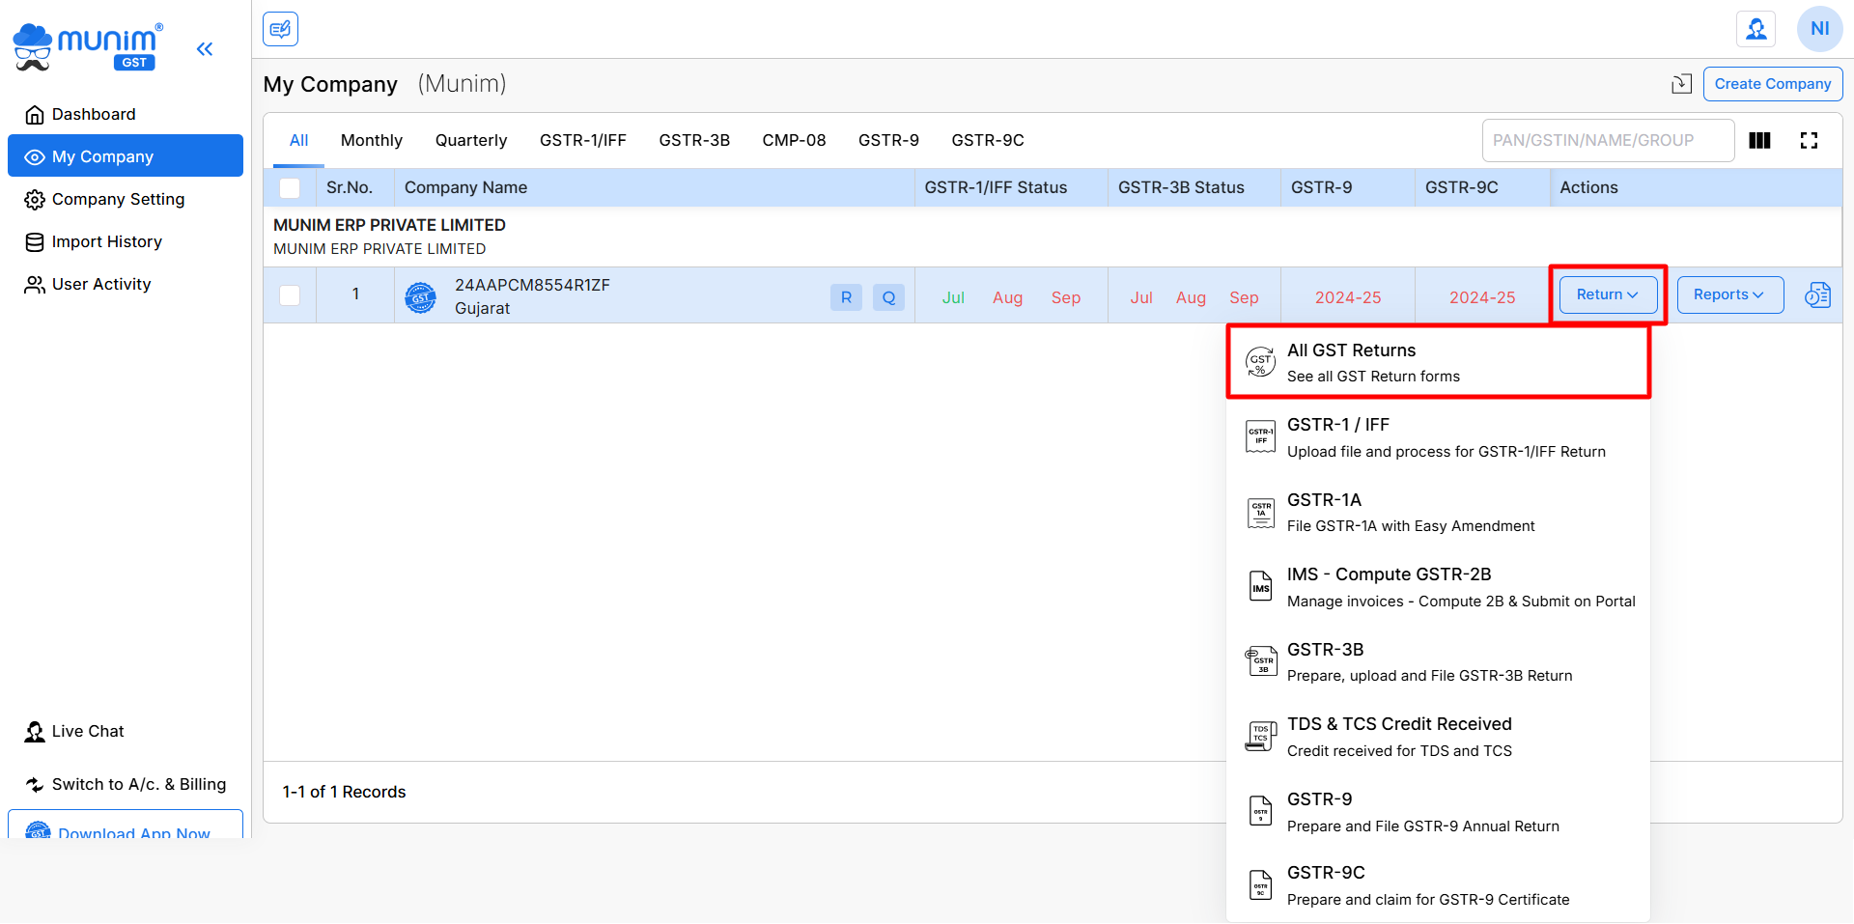
Task: Choose GSTR-9 Annual Return menu entry
Action: (1438, 812)
